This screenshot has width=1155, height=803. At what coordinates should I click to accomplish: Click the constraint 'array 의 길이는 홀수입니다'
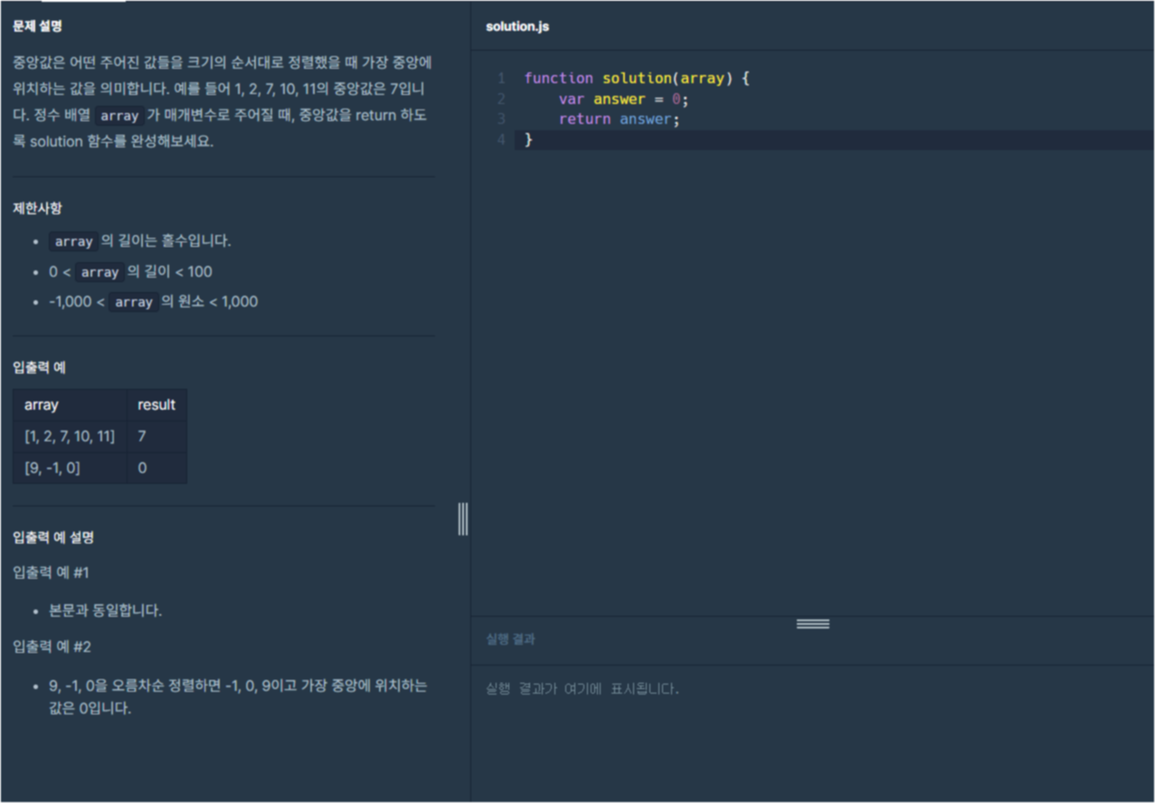point(140,241)
